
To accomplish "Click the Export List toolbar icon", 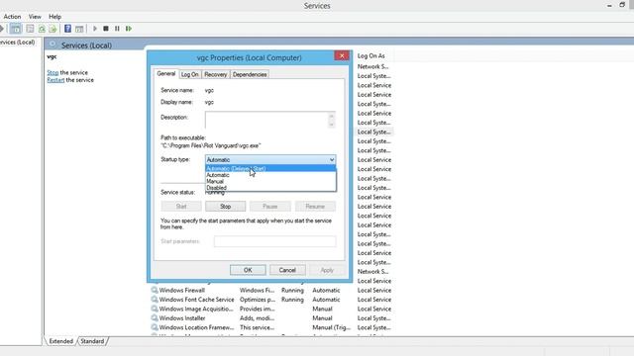I will tap(53, 29).
